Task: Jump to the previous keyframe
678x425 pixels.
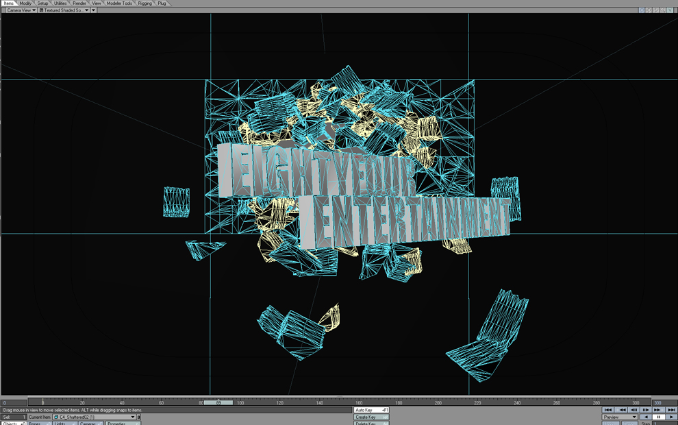Action: pyautogui.click(x=621, y=410)
